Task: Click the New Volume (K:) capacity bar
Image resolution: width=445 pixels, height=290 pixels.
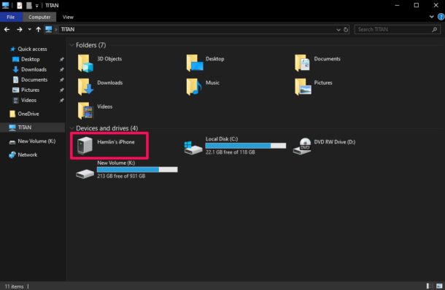Action: tap(137, 170)
